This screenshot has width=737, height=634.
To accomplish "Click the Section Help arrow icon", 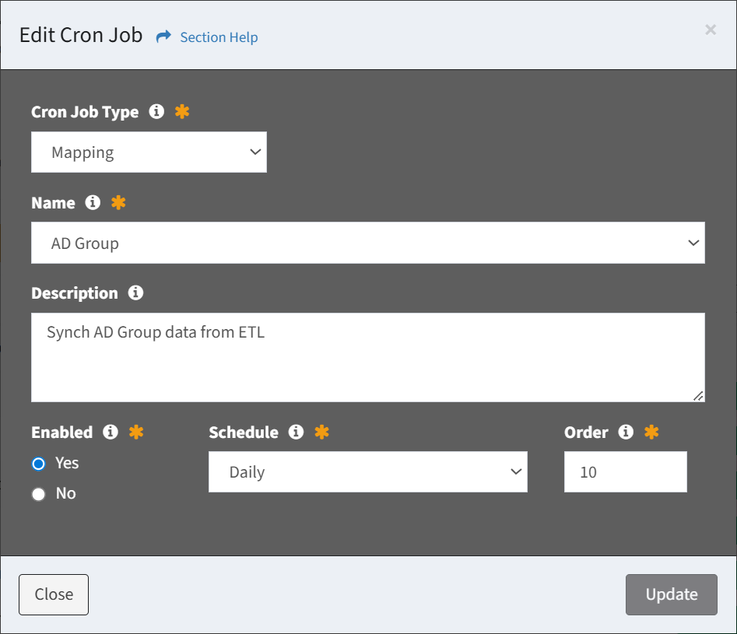I will pos(163,37).
